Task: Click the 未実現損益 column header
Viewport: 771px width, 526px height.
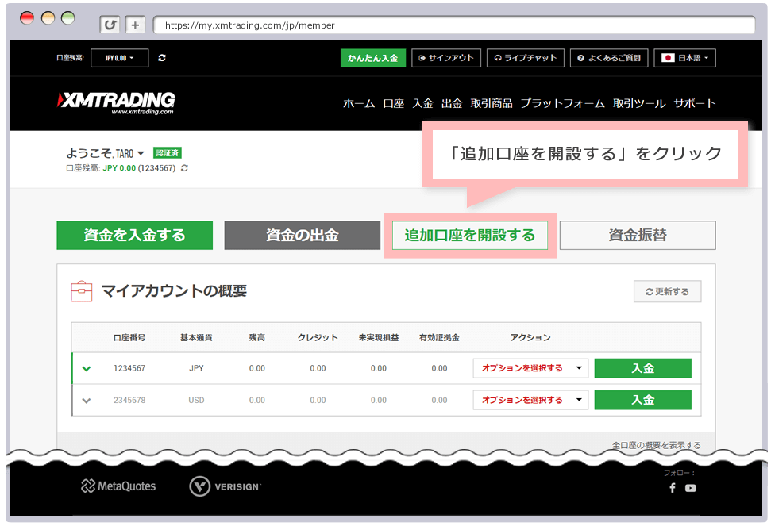Action: (x=379, y=338)
